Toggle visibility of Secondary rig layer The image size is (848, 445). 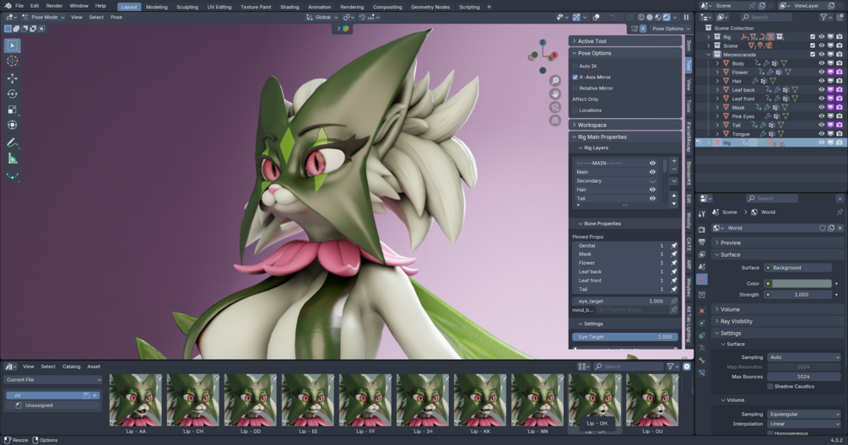click(x=652, y=181)
